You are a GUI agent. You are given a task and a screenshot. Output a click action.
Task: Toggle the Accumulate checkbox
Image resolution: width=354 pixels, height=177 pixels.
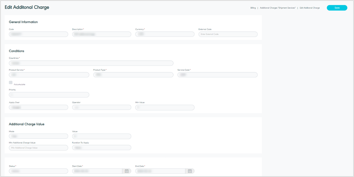[x=11, y=82]
